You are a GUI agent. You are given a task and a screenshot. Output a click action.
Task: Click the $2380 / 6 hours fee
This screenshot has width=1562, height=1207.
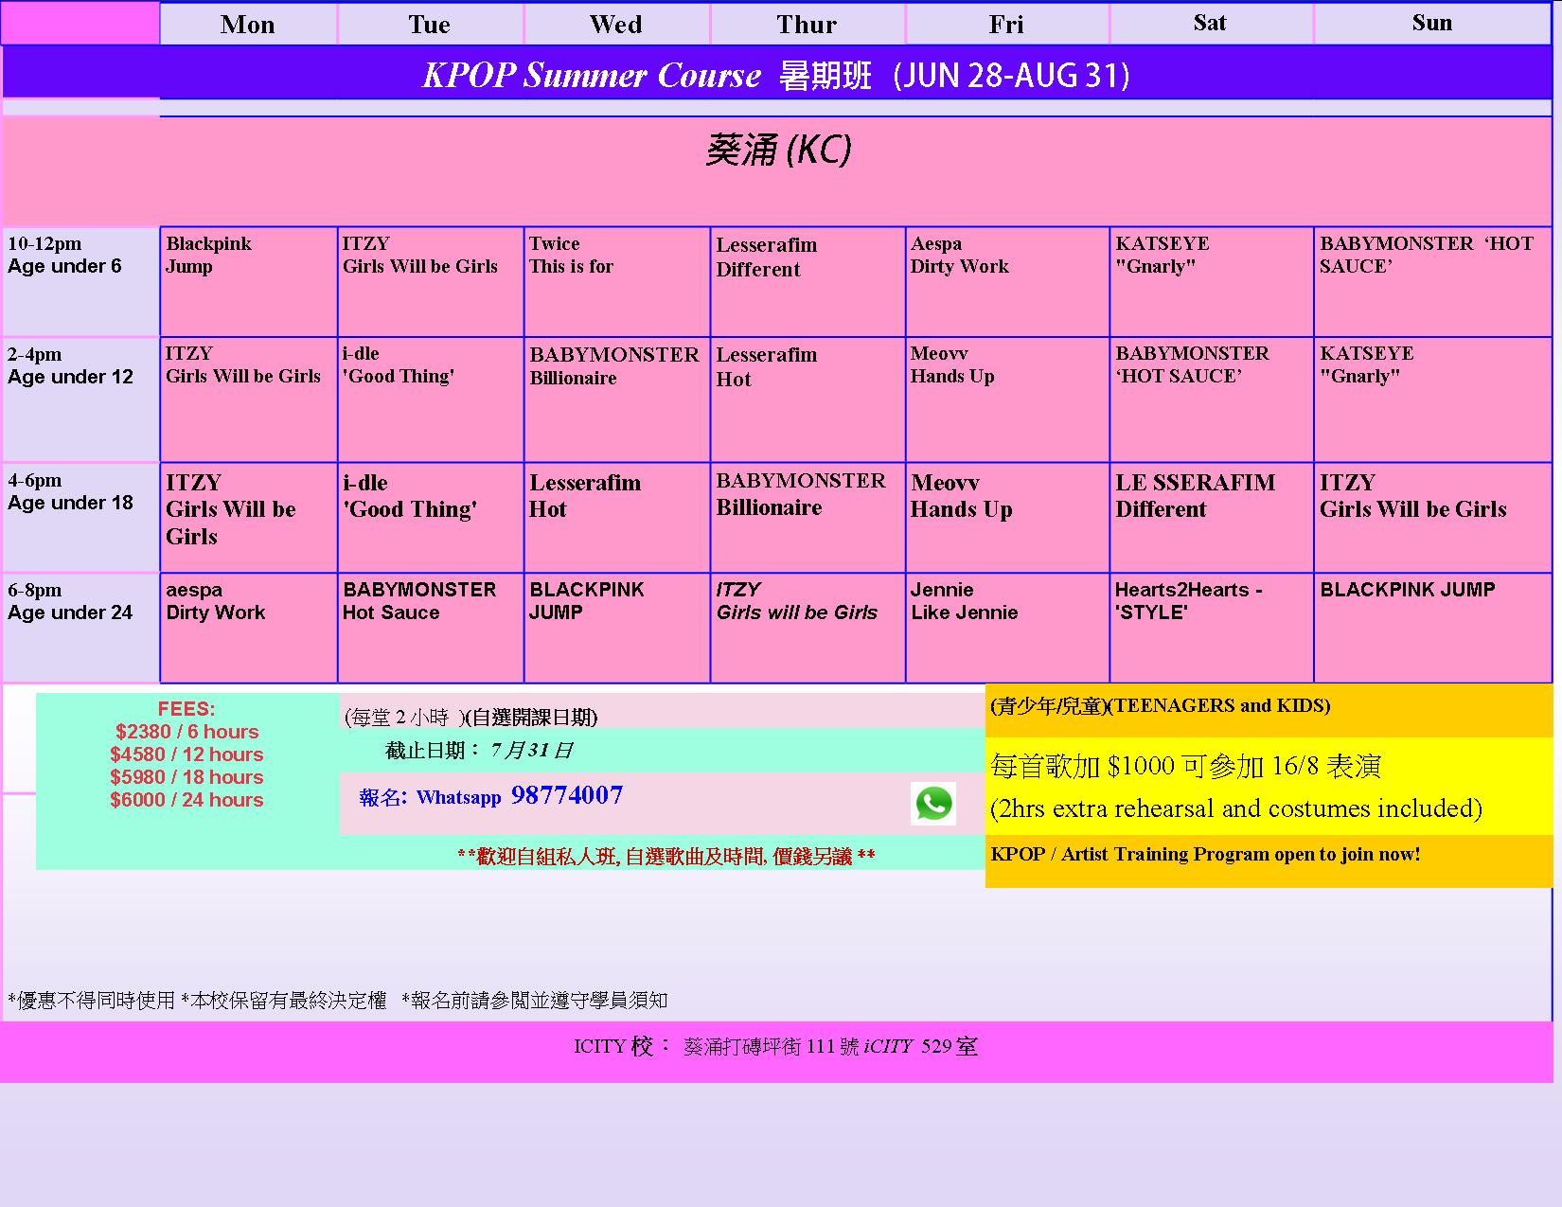click(186, 731)
